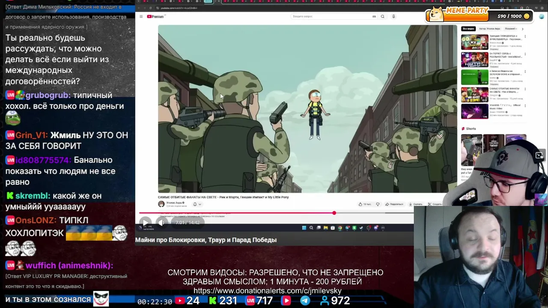Open the 'Записал Видосы на ЗЕЛЕНОМ ФОНЕ' thumbnail
This screenshot has height=308, width=548.
tap(474, 77)
